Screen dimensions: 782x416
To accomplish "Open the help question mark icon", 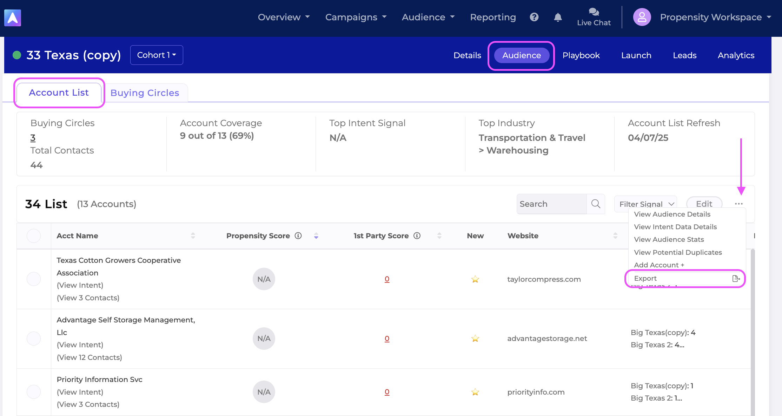I will pyautogui.click(x=534, y=17).
